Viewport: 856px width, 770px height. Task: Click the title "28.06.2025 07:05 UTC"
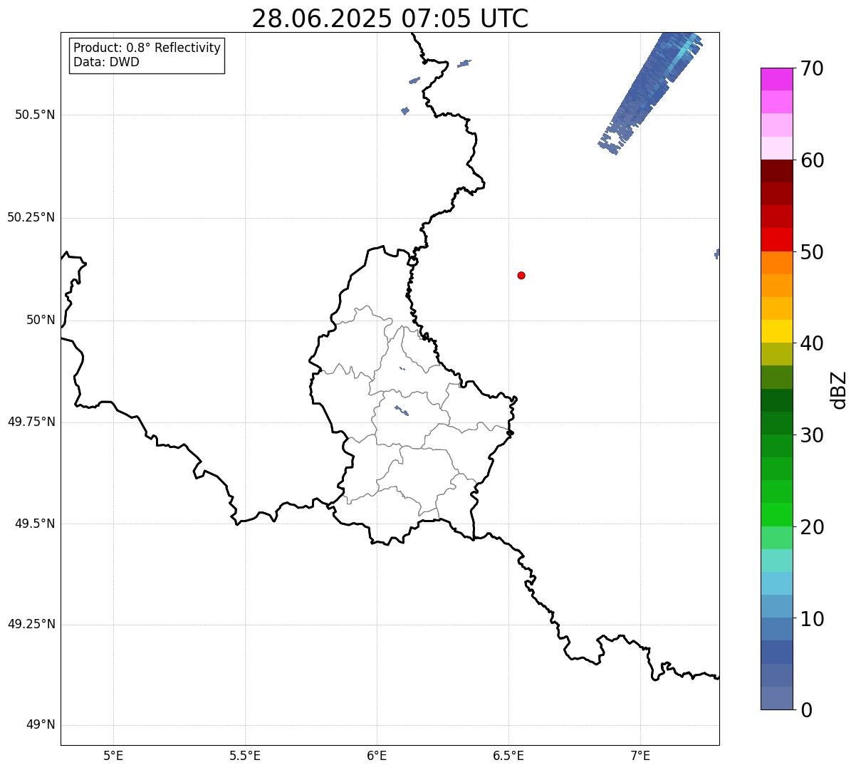click(390, 18)
